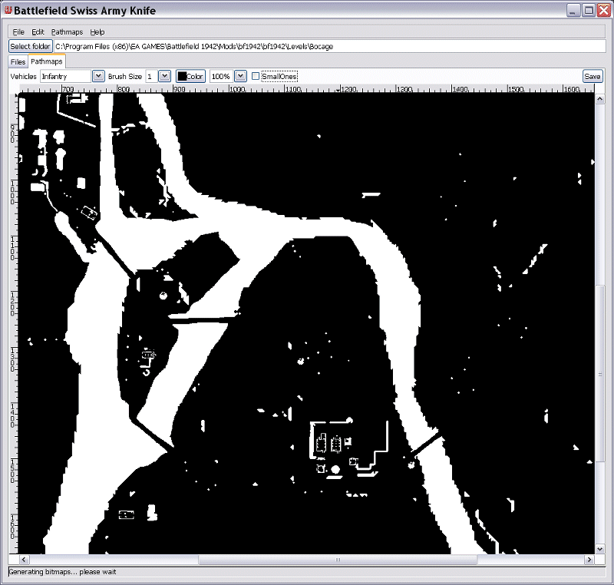Click the application icon in title bar

point(8,11)
